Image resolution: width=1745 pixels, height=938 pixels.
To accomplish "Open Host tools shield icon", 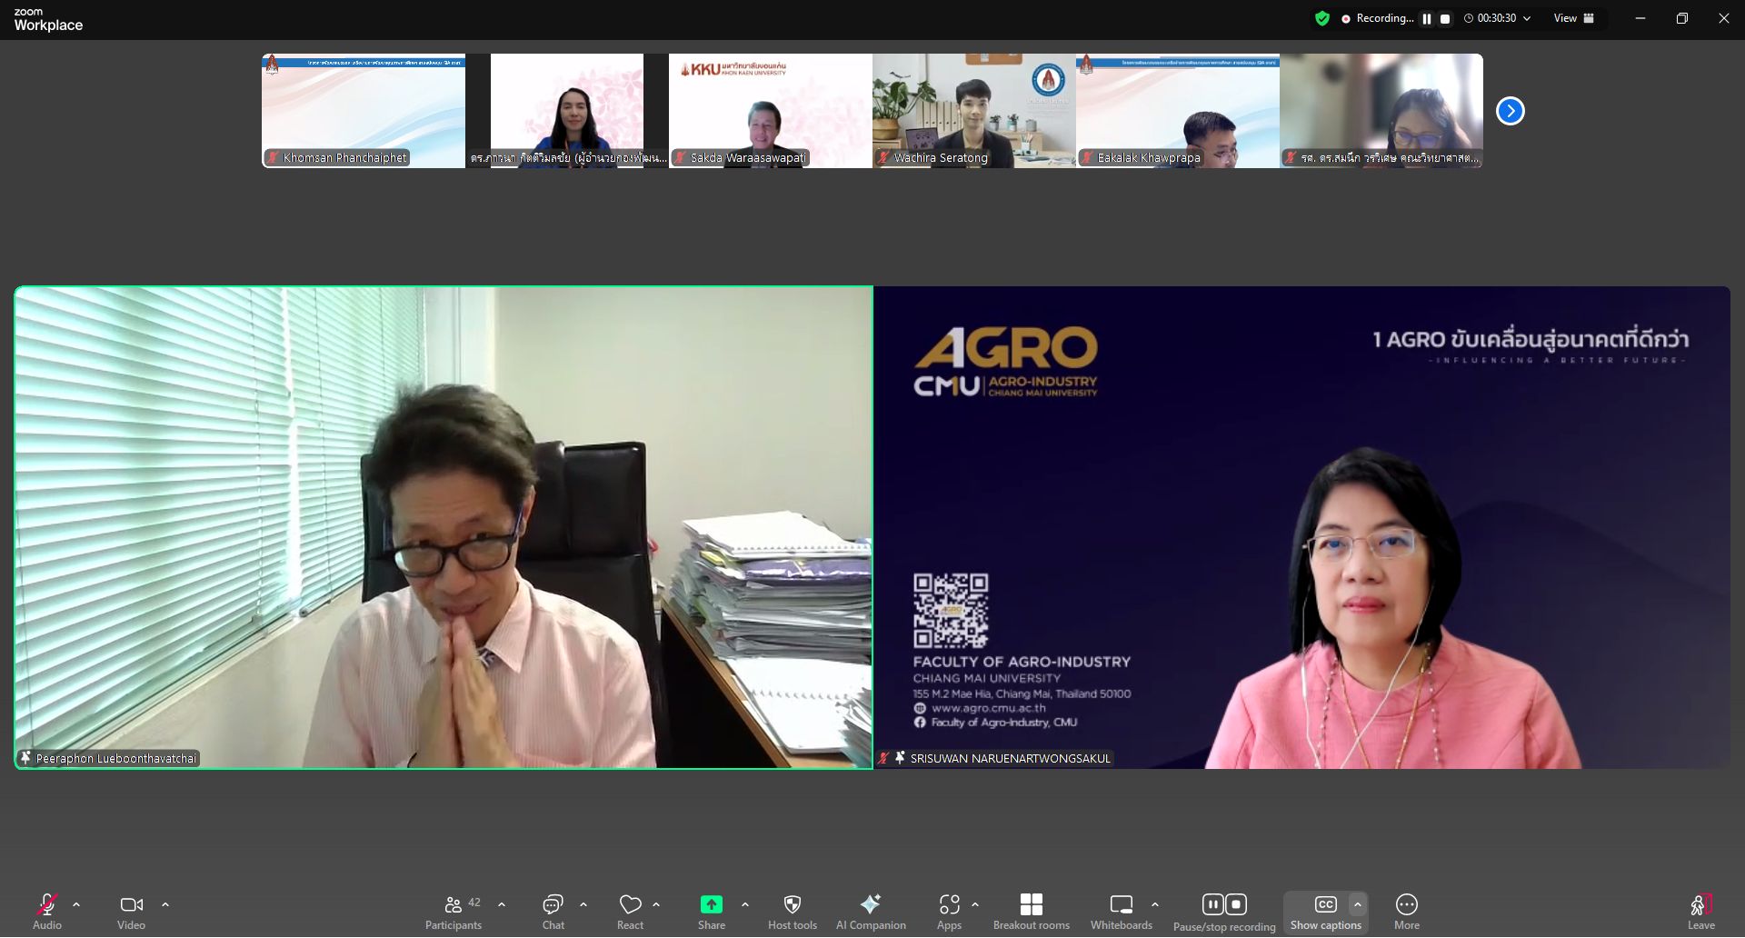I will pyautogui.click(x=792, y=912).
